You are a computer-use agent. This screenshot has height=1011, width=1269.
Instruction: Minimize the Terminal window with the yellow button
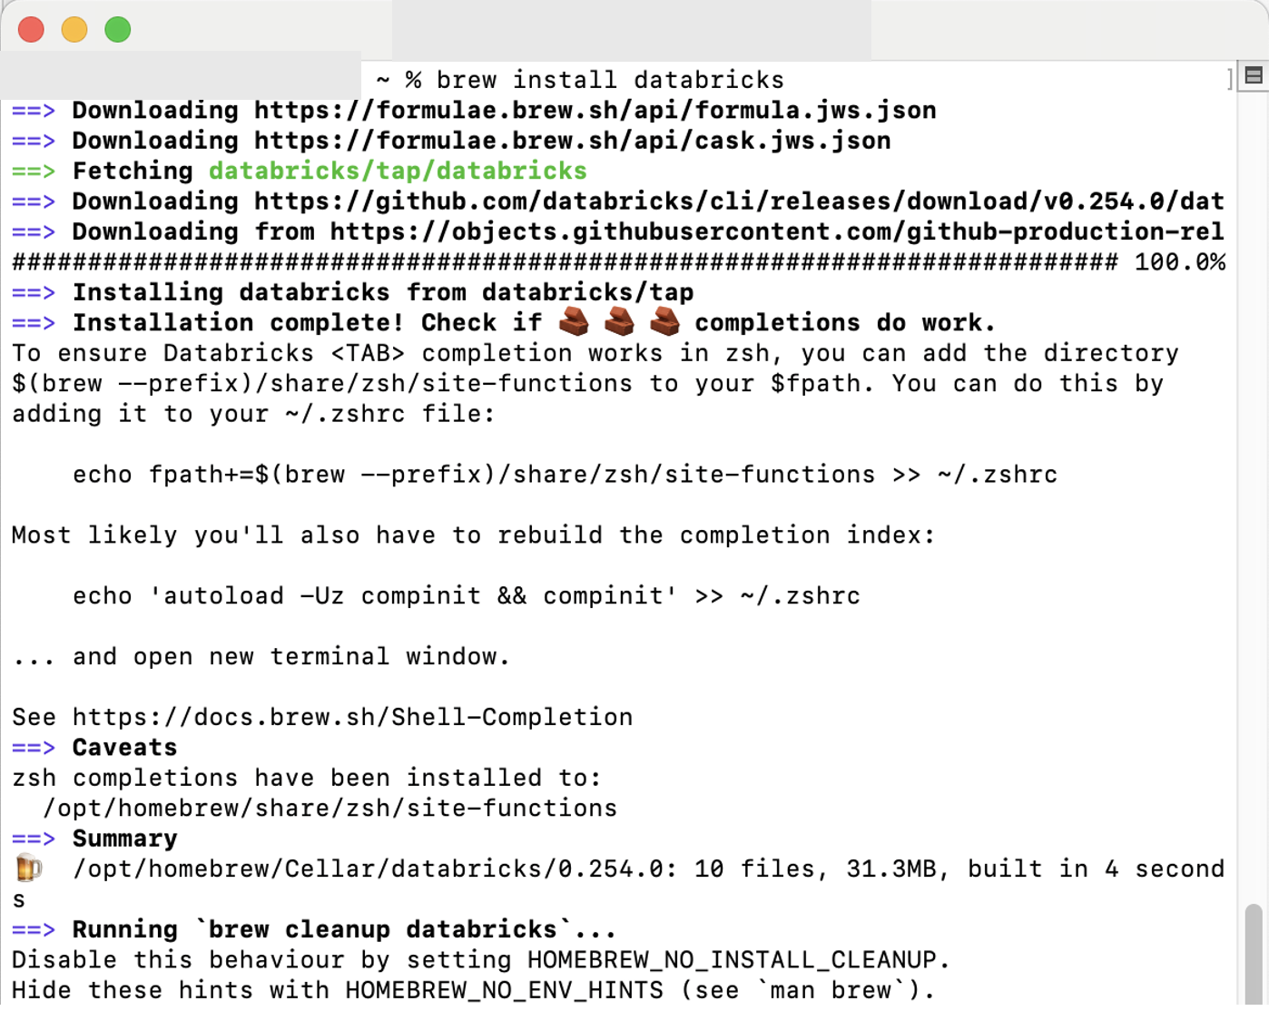coord(74,29)
